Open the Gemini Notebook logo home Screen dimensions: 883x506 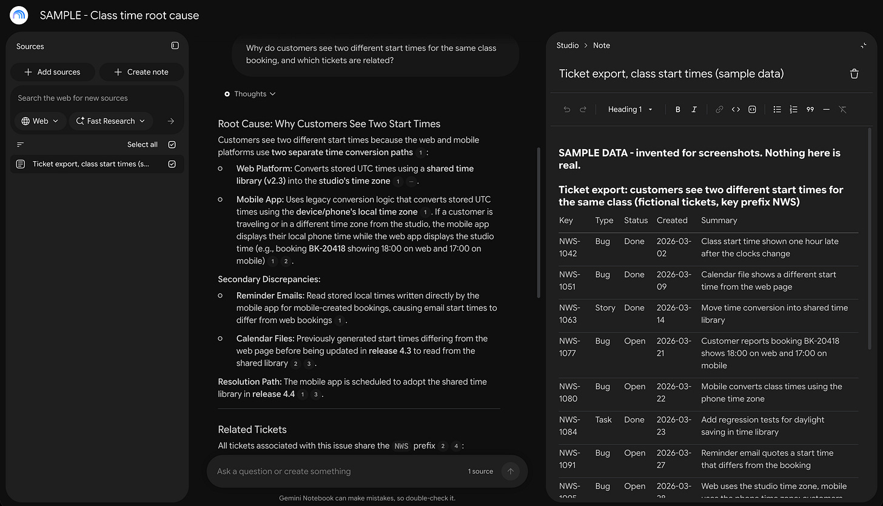click(x=19, y=15)
